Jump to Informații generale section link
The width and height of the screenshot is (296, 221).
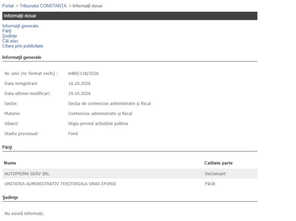pos(20,26)
